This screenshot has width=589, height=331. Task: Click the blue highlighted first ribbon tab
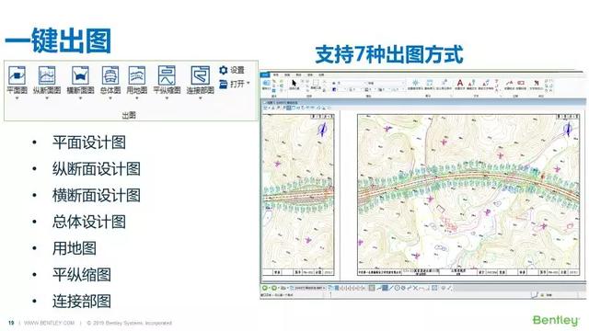[265, 74]
